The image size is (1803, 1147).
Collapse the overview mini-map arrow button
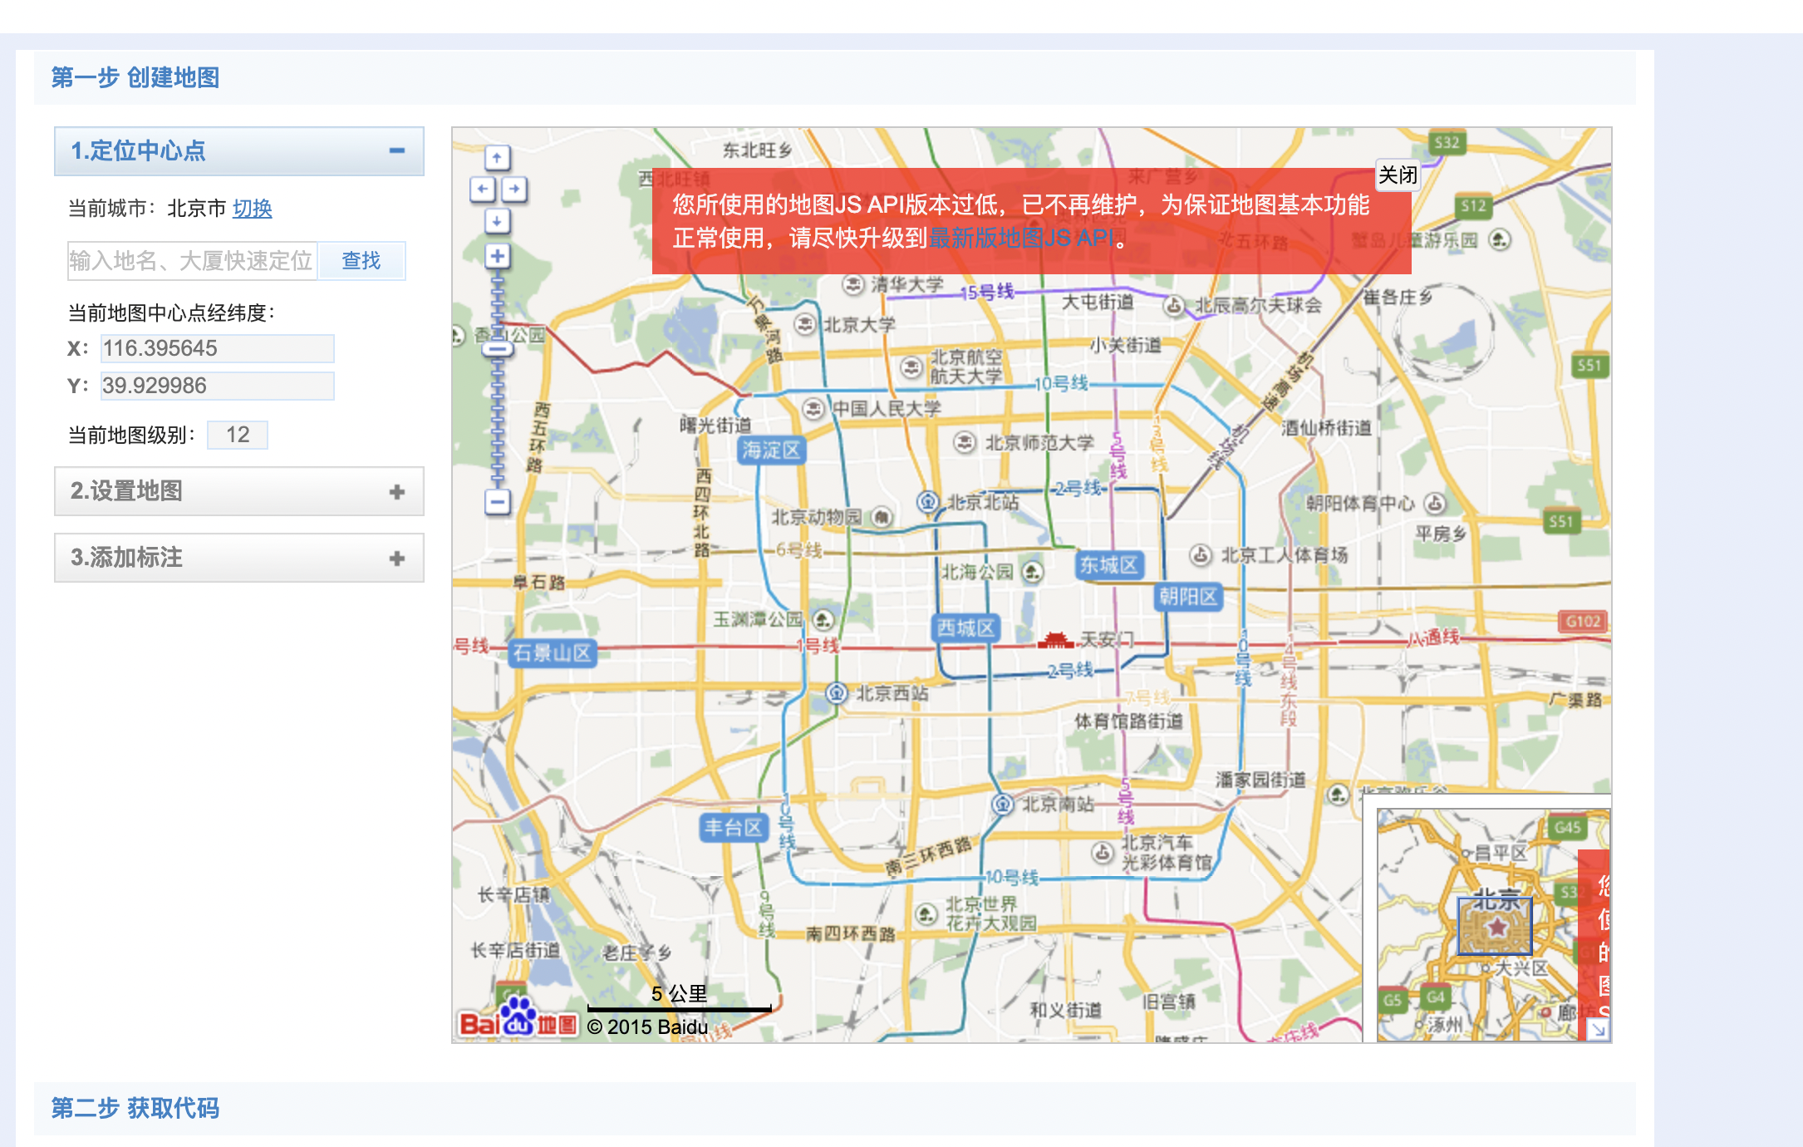point(1597,1030)
